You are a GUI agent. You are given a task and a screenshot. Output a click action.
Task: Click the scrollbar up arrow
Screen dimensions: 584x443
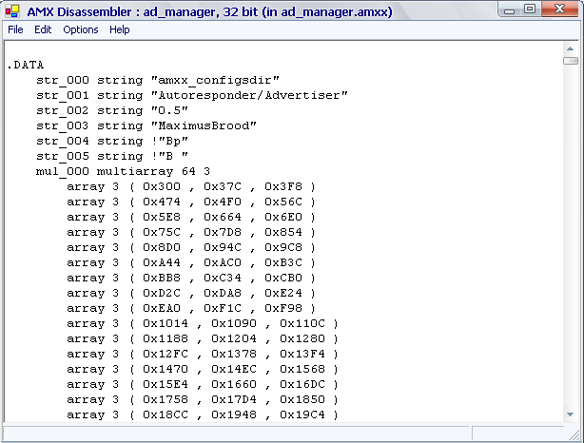(x=571, y=48)
